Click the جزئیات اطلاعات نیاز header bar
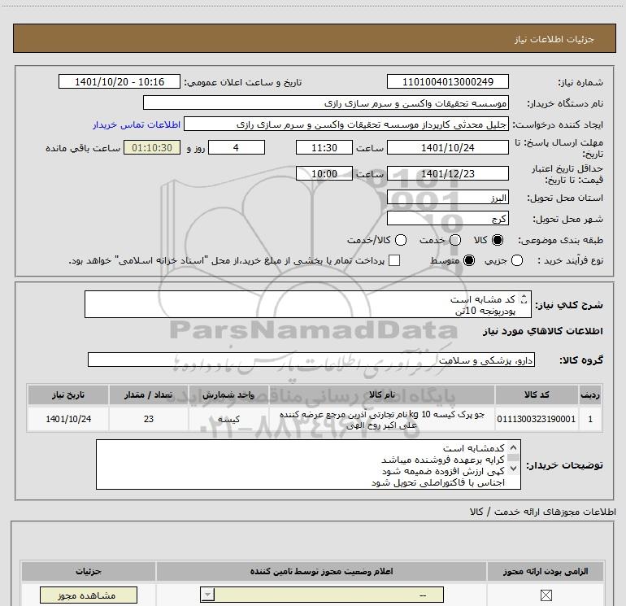This screenshot has height=606, width=626. click(314, 38)
